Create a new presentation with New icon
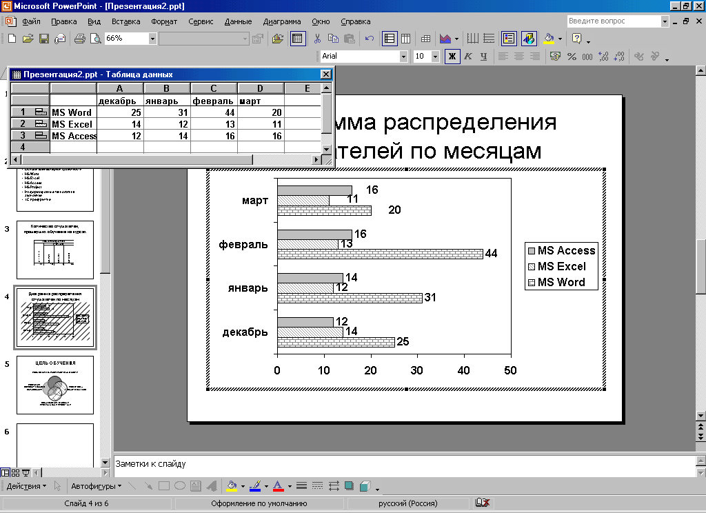Screen dimensions: 706x513 [12, 39]
